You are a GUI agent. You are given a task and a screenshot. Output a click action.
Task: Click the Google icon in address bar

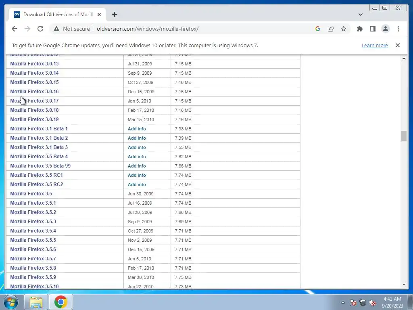pos(318,29)
